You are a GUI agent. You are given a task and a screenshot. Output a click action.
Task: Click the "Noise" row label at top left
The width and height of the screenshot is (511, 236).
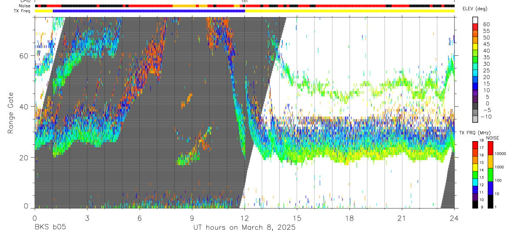(x=25, y=6)
